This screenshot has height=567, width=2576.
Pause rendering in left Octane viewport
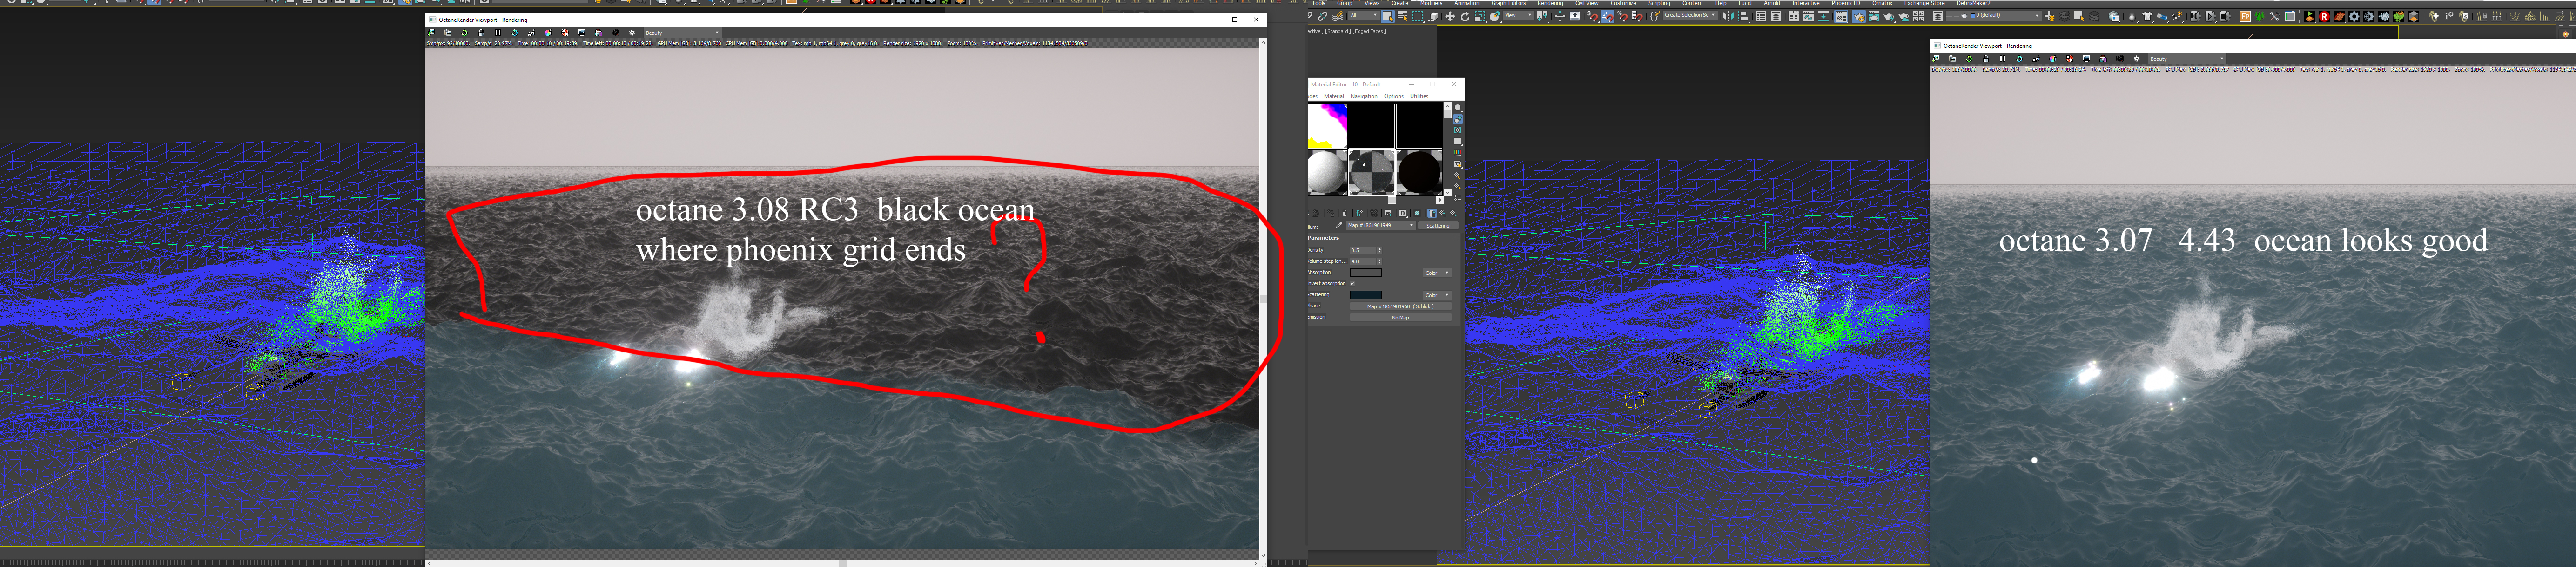point(498,33)
